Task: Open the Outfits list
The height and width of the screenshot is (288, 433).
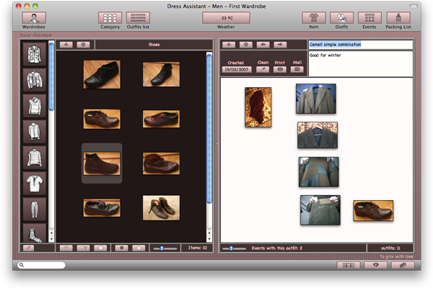Action: click(138, 18)
